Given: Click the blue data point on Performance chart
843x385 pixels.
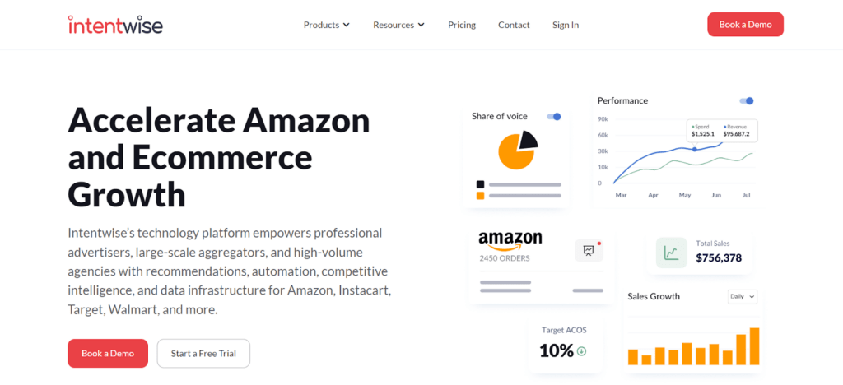Looking at the screenshot, I should (x=694, y=149).
